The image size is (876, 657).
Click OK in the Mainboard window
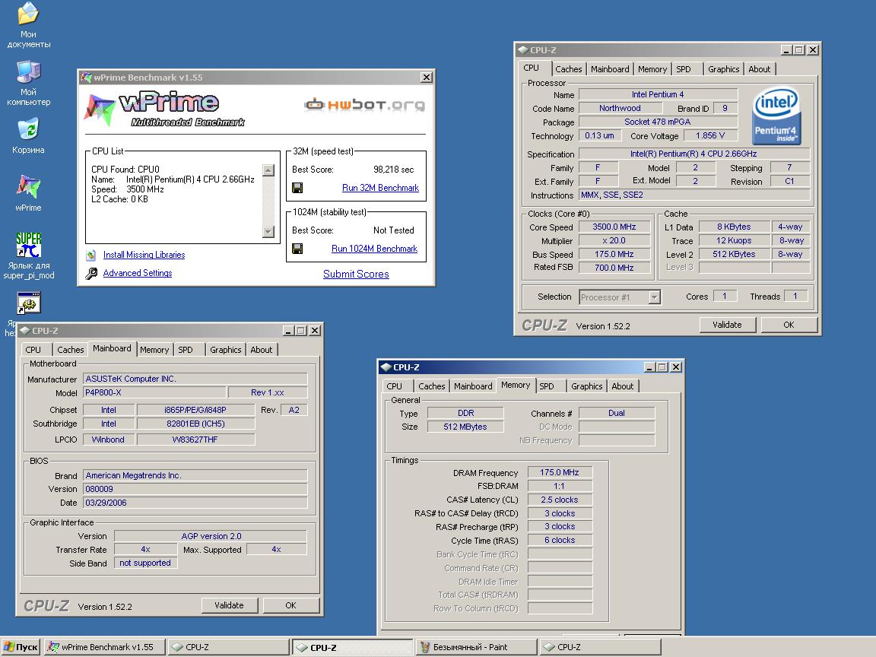coord(291,605)
